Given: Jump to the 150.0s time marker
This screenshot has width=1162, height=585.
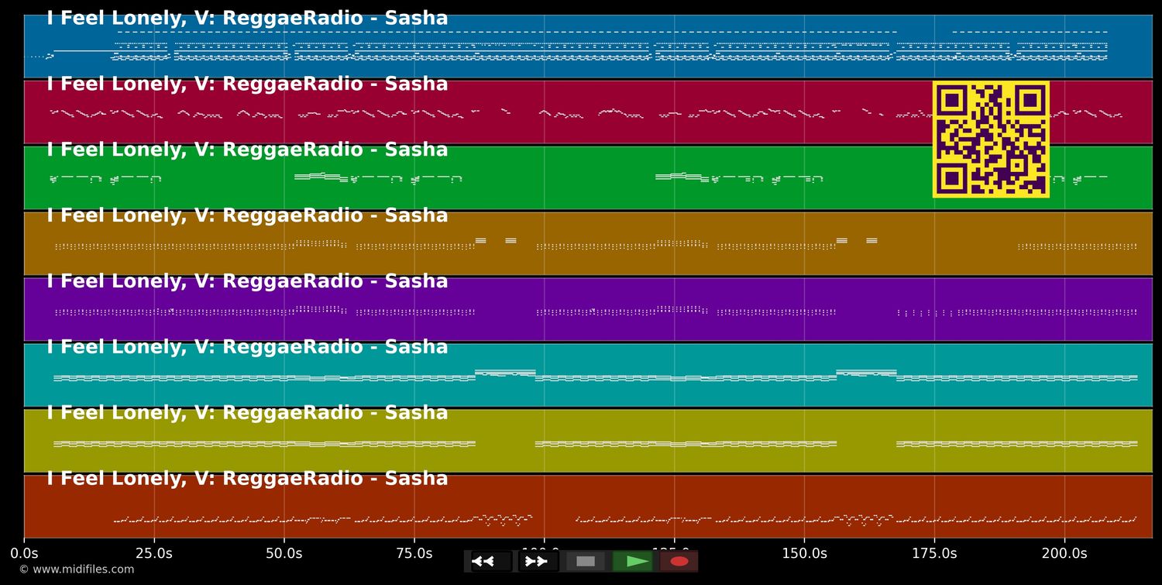Looking at the screenshot, I should pos(804,553).
